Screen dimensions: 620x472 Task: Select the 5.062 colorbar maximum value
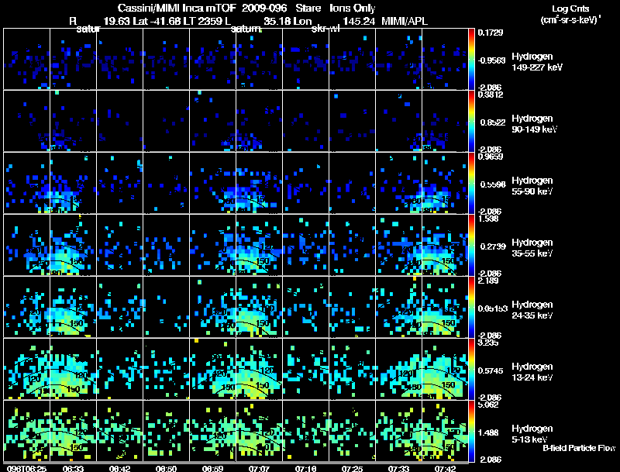488,405
